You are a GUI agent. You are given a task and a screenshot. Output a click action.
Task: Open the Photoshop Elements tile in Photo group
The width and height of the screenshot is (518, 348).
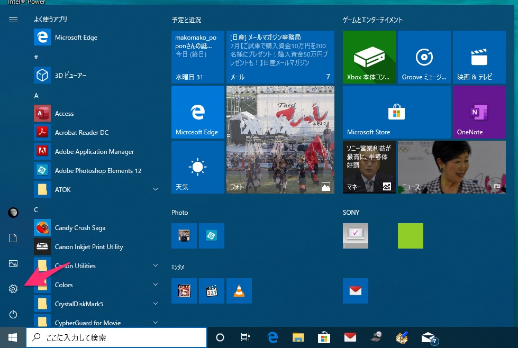click(212, 236)
